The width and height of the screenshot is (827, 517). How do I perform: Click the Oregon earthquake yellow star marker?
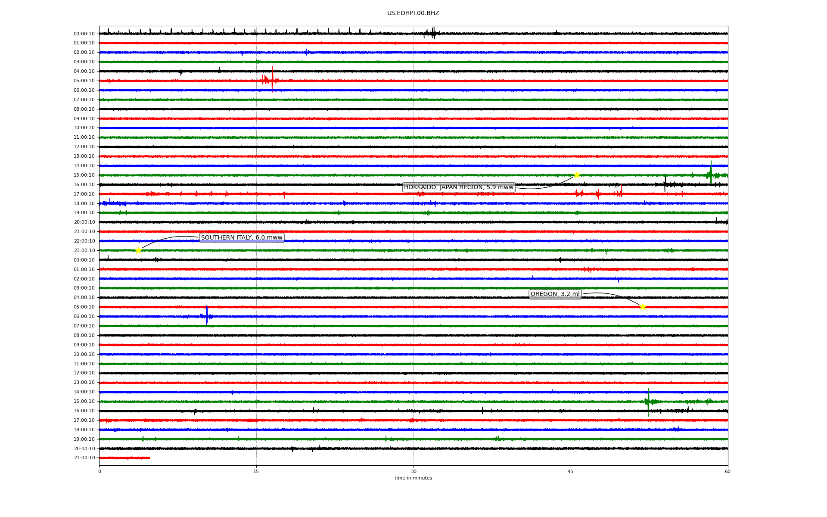(x=643, y=307)
